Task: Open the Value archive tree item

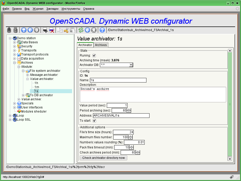Action: coord(31,99)
